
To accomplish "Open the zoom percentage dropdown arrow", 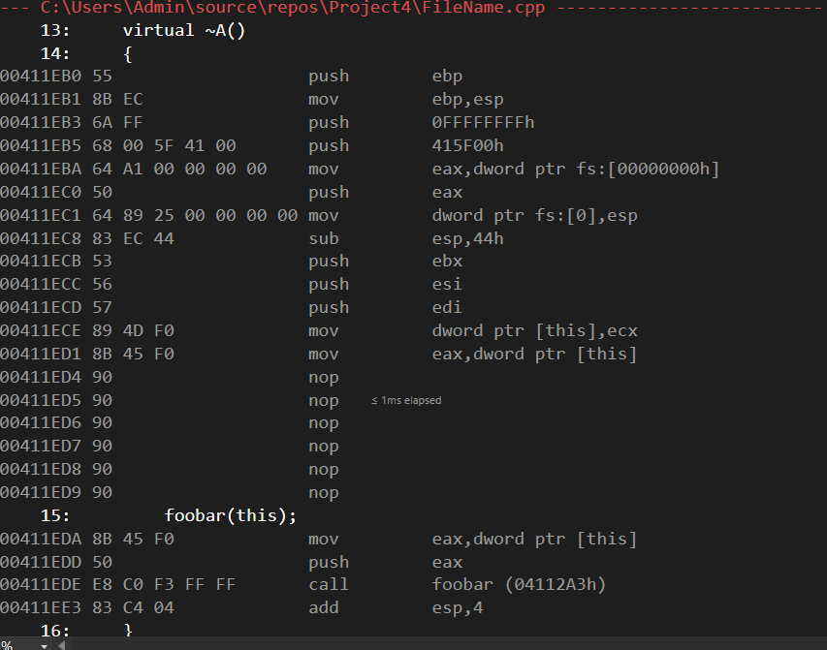I will pos(44,645).
